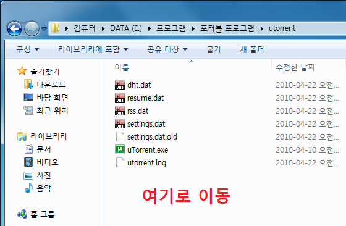Click the 즐겨찾기 star icon
The height and width of the screenshot is (226, 346).
tap(22, 71)
